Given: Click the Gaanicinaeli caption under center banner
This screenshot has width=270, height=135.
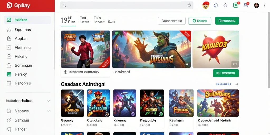Looking at the screenshot, I should [122, 72].
